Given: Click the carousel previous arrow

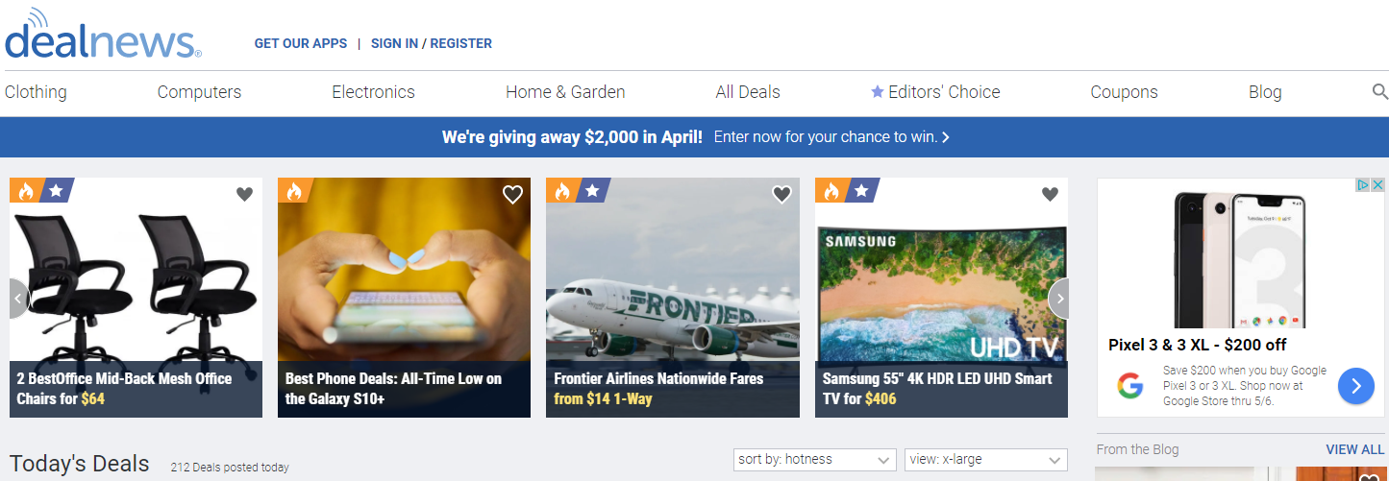Looking at the screenshot, I should (x=19, y=299).
